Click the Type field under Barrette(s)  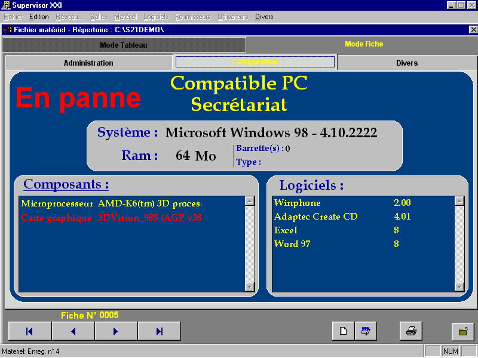249,162
